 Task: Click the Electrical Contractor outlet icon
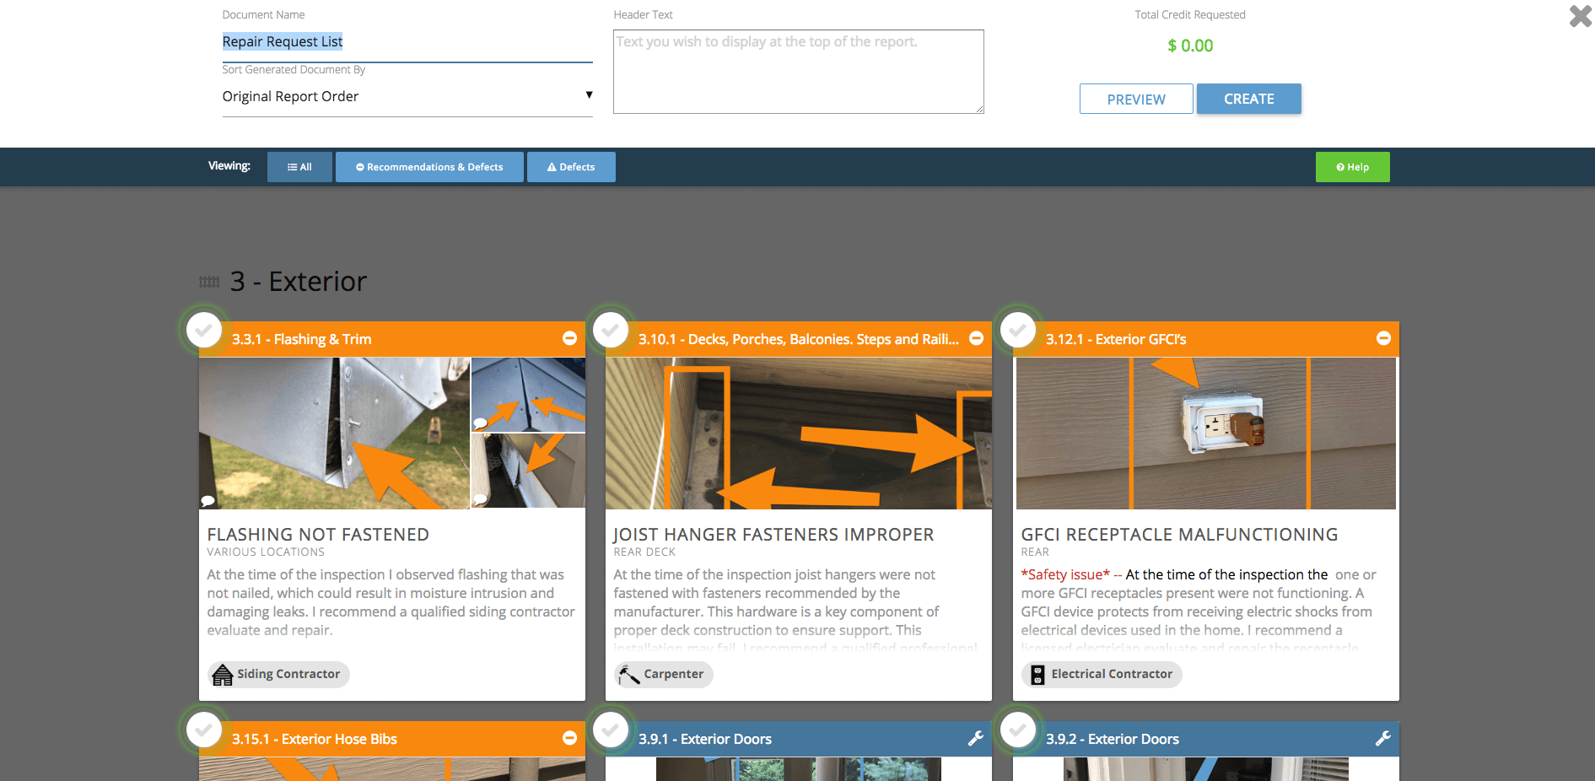(1037, 675)
